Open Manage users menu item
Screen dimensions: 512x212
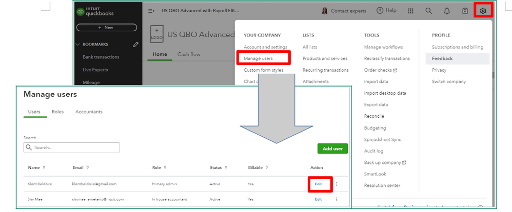(258, 58)
